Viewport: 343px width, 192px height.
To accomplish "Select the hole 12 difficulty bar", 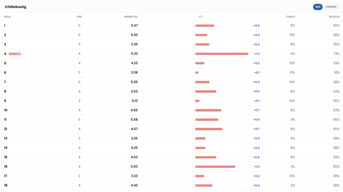I will [x=209, y=129].
